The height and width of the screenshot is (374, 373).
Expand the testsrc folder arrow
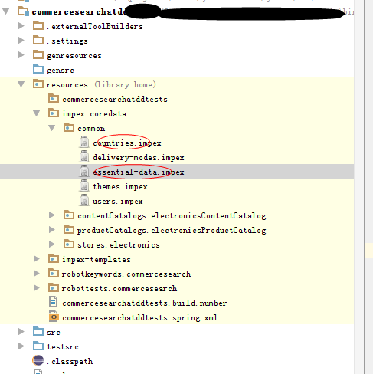[21, 346]
